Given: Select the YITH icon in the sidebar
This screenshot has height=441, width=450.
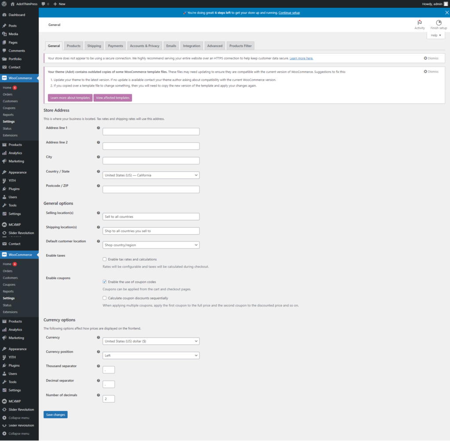Looking at the screenshot, I should coord(4,180).
